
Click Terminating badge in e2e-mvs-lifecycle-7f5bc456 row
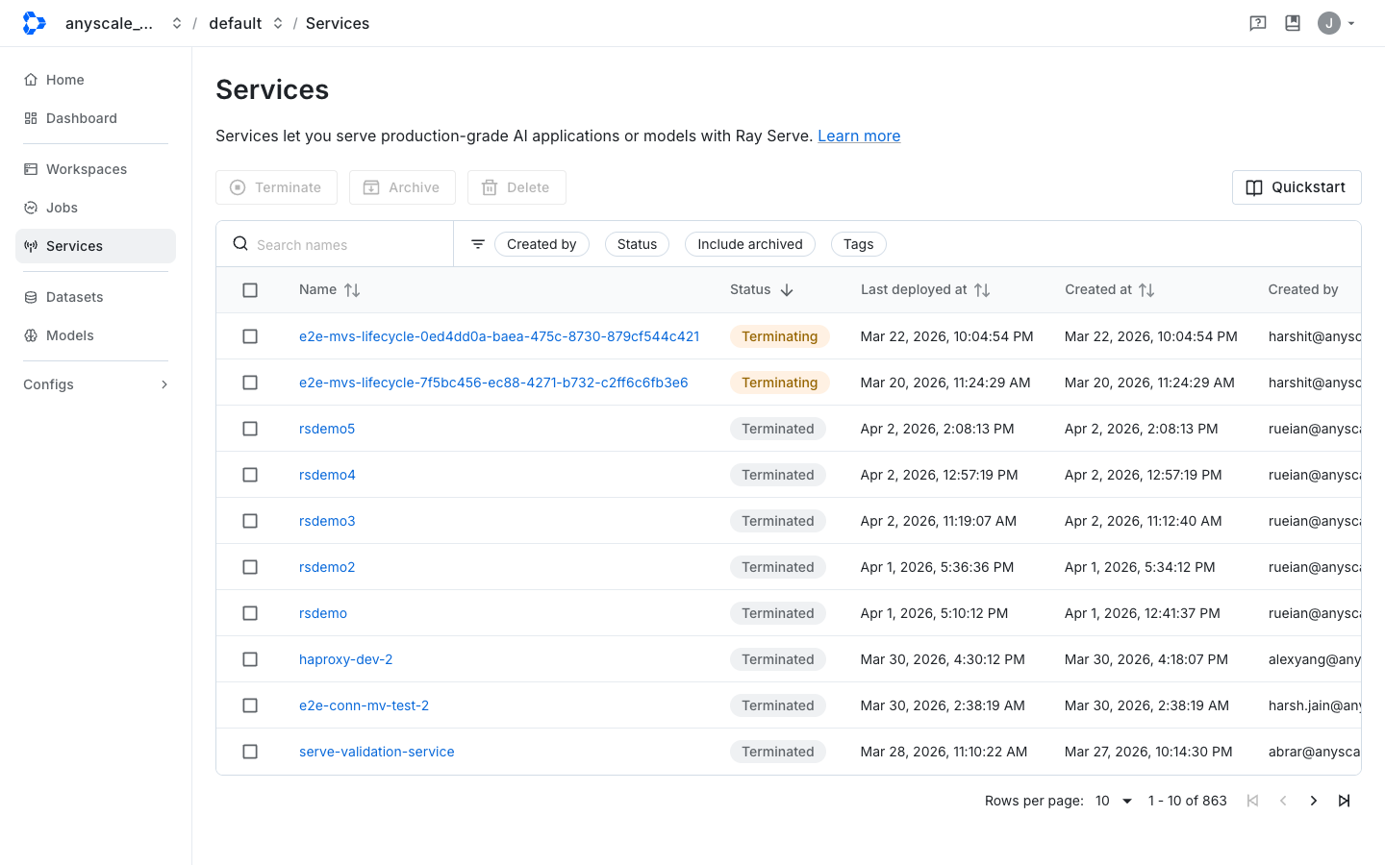[780, 383]
